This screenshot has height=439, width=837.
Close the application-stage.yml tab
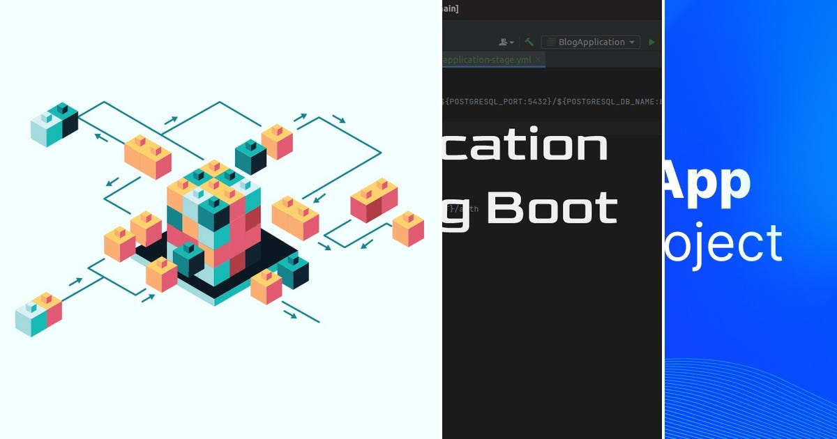pyautogui.click(x=539, y=61)
